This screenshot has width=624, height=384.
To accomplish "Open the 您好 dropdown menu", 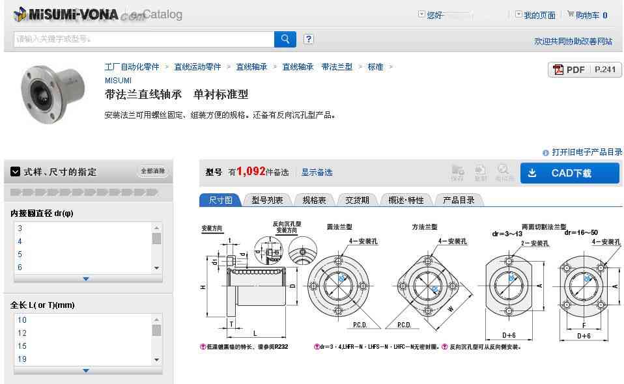I will (421, 14).
